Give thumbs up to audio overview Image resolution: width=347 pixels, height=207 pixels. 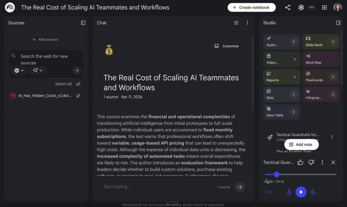click(x=300, y=162)
